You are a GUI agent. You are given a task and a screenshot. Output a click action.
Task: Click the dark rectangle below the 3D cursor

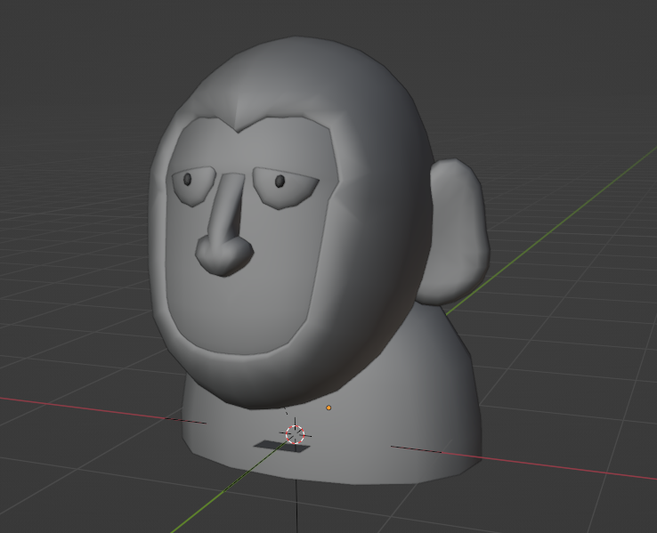click(x=281, y=447)
